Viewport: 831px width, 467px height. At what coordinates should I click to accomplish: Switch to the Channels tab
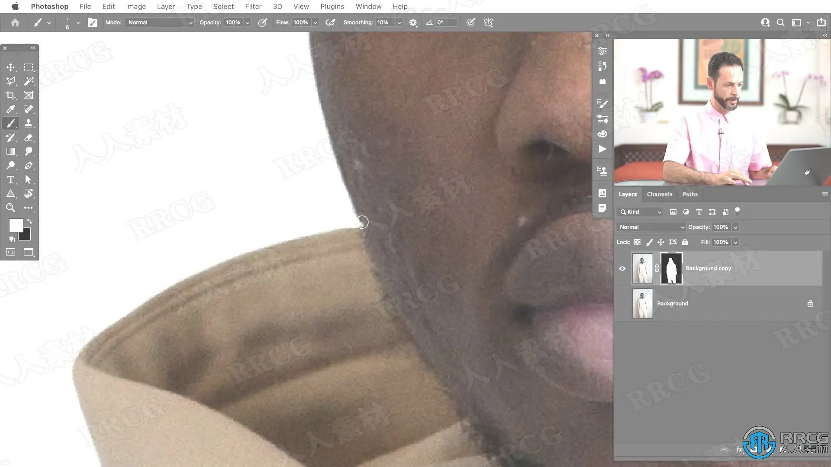[660, 194]
